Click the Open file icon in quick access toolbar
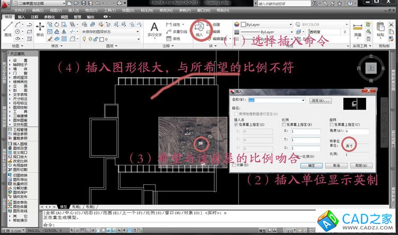This screenshot has width=398, height=235. (76, 3)
